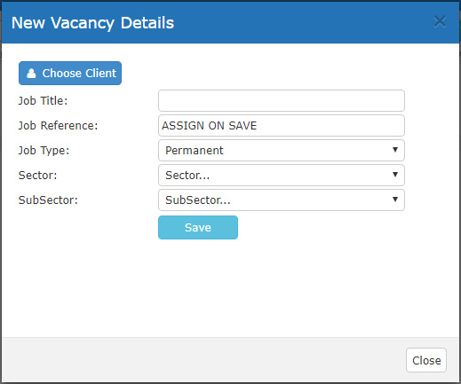Click the Job Reference label
Screen dimensions: 461x384
click(58, 126)
